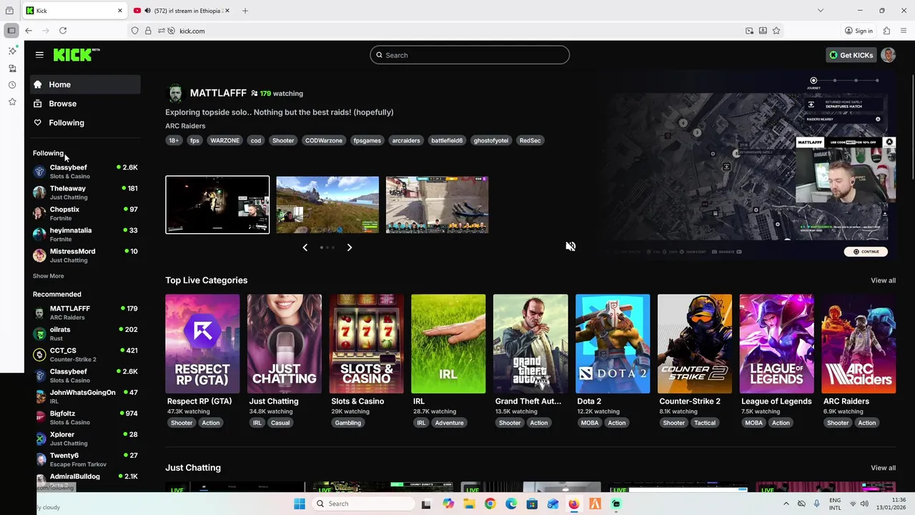Reload the page in the browser
915x515 pixels.
click(63, 31)
